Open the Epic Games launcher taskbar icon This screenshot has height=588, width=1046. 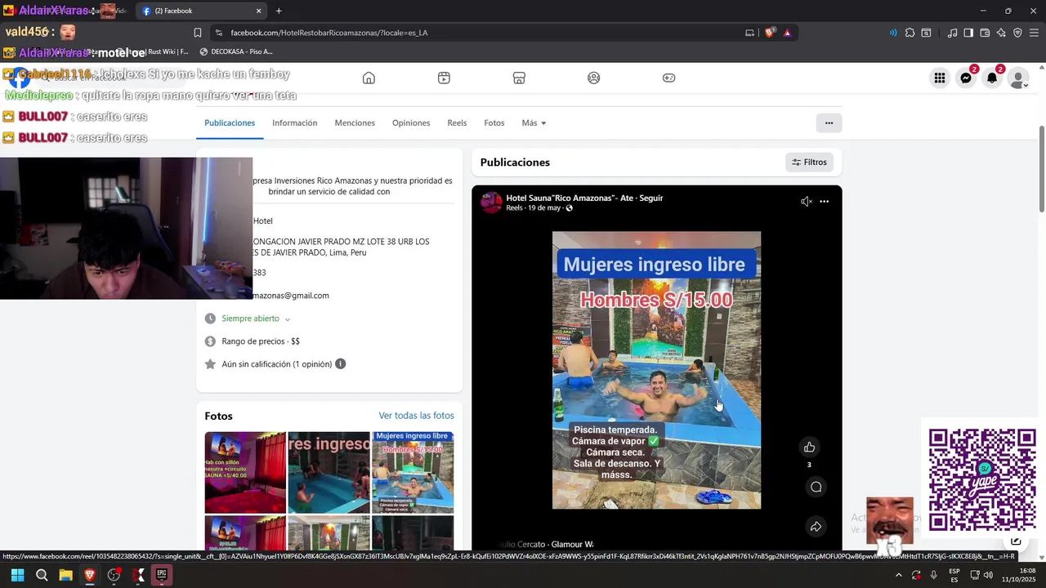tap(162, 575)
